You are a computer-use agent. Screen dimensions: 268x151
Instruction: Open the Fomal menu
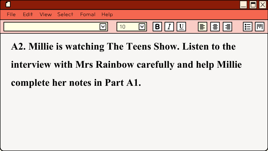(88, 14)
